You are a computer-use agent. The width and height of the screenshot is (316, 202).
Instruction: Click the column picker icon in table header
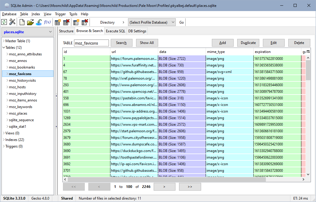coord(308,51)
